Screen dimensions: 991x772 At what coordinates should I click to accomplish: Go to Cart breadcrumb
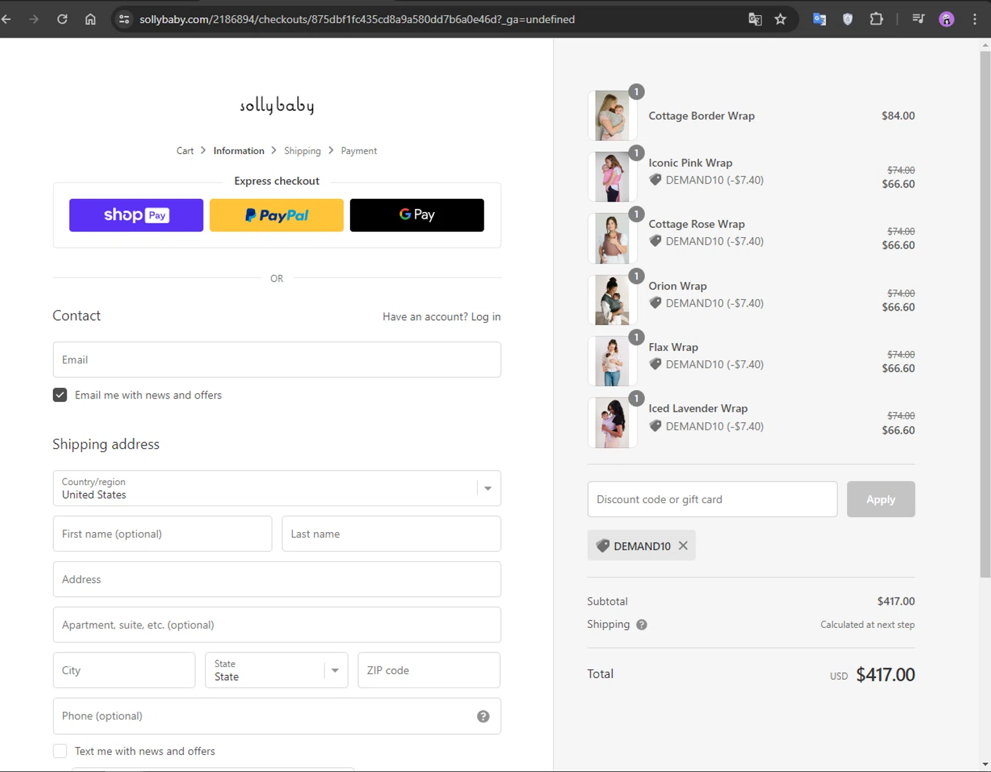(x=185, y=151)
